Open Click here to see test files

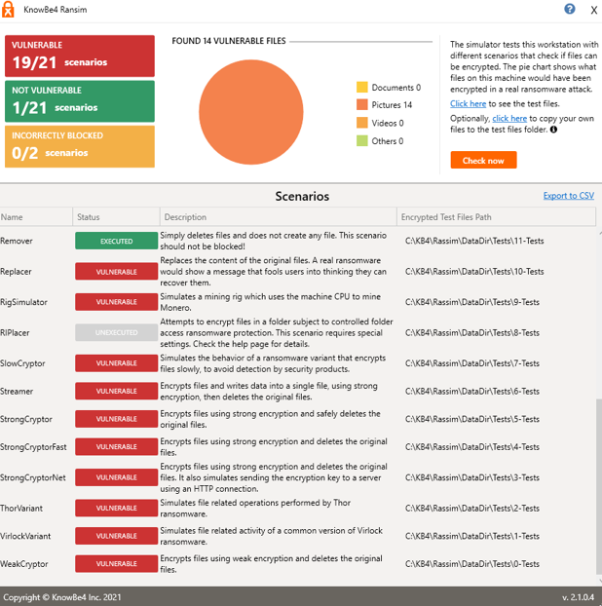pos(468,103)
